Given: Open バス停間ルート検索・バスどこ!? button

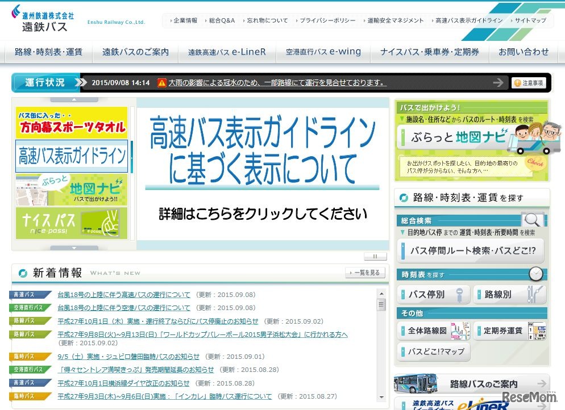Looking at the screenshot, I should click(x=471, y=250).
